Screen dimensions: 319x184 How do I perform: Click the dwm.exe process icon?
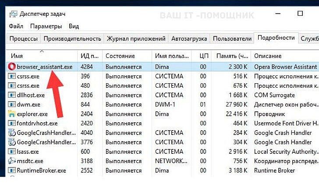(12, 105)
